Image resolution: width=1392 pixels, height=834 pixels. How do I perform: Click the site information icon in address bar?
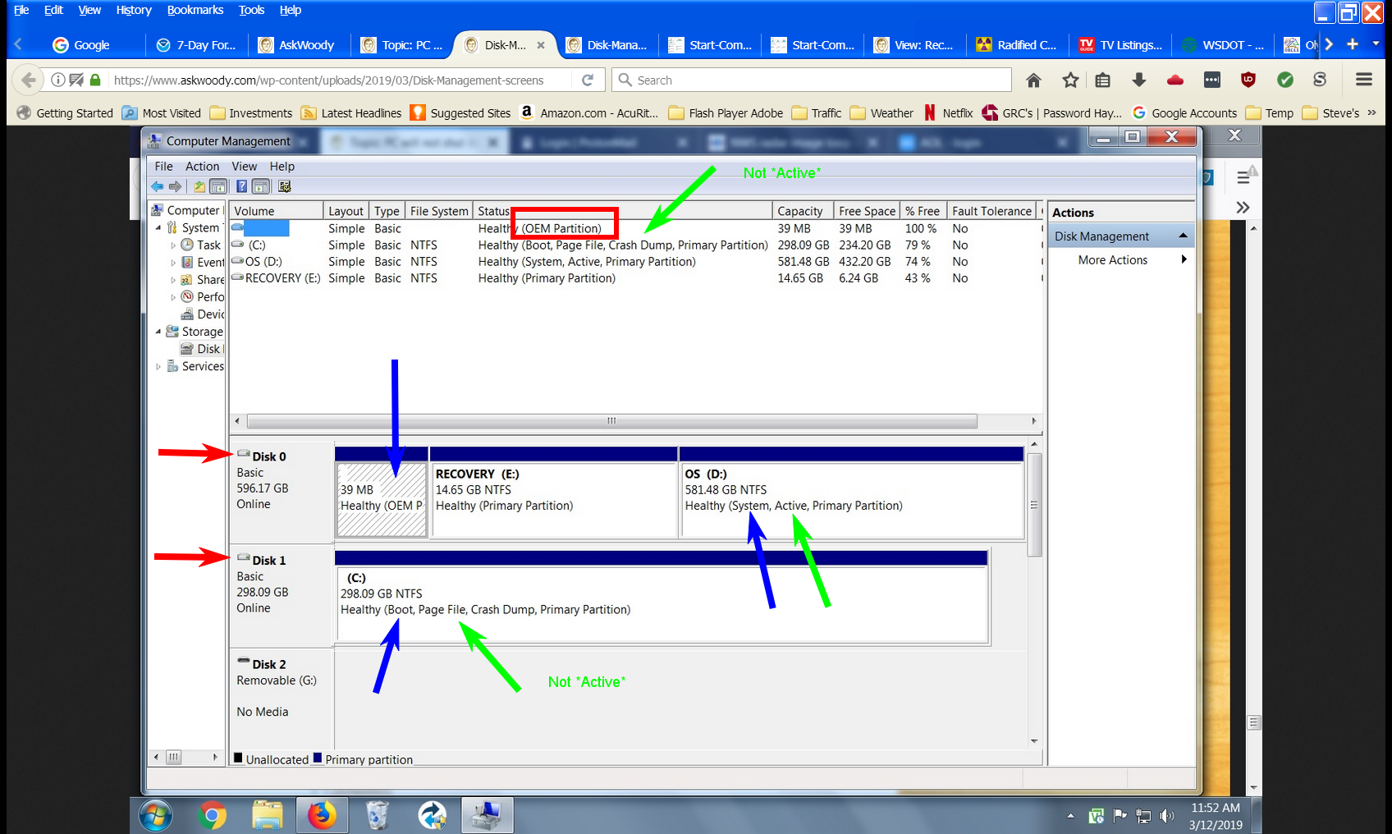coord(58,80)
